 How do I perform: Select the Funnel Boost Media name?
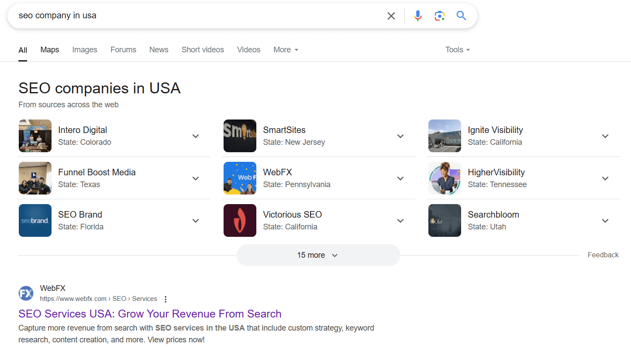coord(97,172)
